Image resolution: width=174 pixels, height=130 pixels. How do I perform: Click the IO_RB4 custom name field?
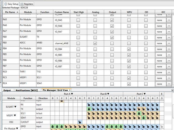[x=62, y=49]
